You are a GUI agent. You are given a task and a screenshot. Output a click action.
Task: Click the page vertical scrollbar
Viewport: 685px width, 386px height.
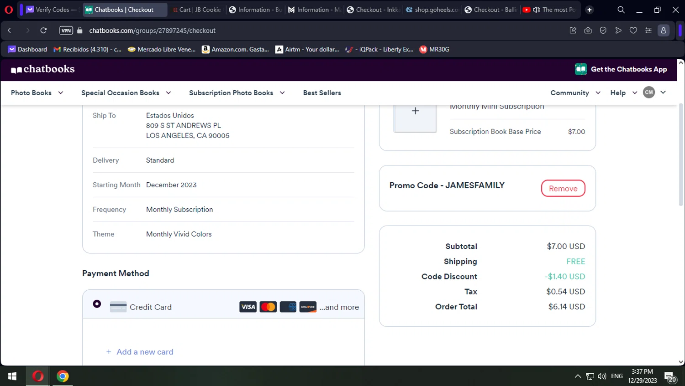[681, 155]
